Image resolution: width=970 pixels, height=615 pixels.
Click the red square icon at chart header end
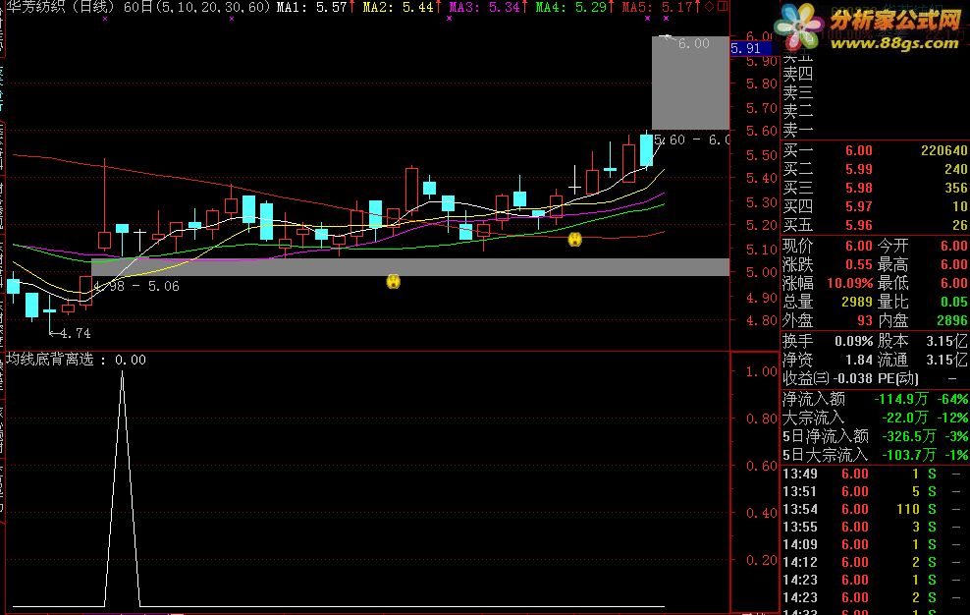[722, 7]
